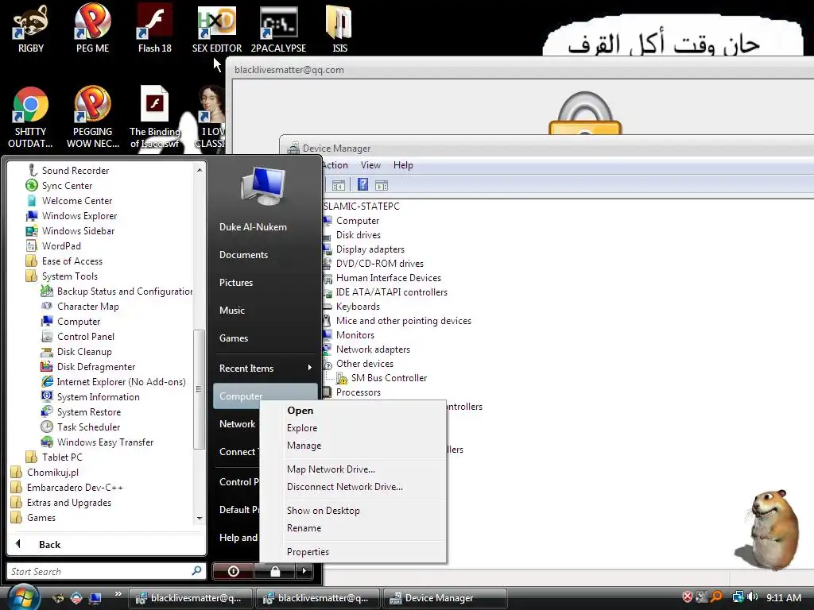Open shutdown options arrow next to lock
814x610 pixels.
click(x=304, y=571)
